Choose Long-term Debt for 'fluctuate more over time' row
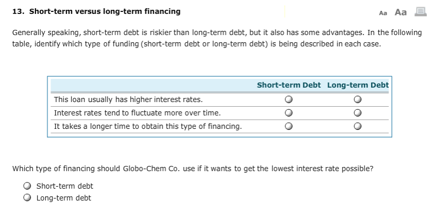Screen dimensions: 435x217 point(358,113)
